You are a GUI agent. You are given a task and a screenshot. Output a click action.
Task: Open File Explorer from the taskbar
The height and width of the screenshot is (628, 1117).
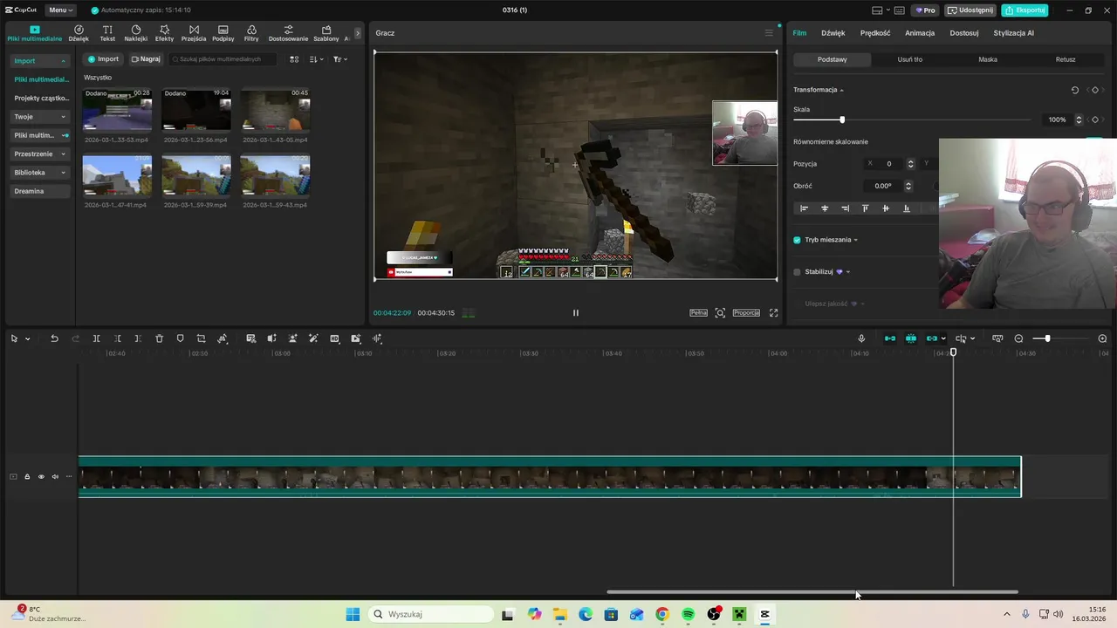(559, 614)
